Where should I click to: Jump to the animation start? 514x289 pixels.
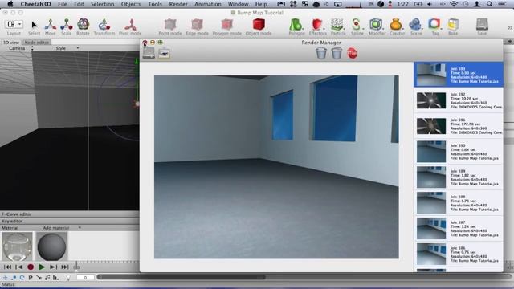coord(8,267)
